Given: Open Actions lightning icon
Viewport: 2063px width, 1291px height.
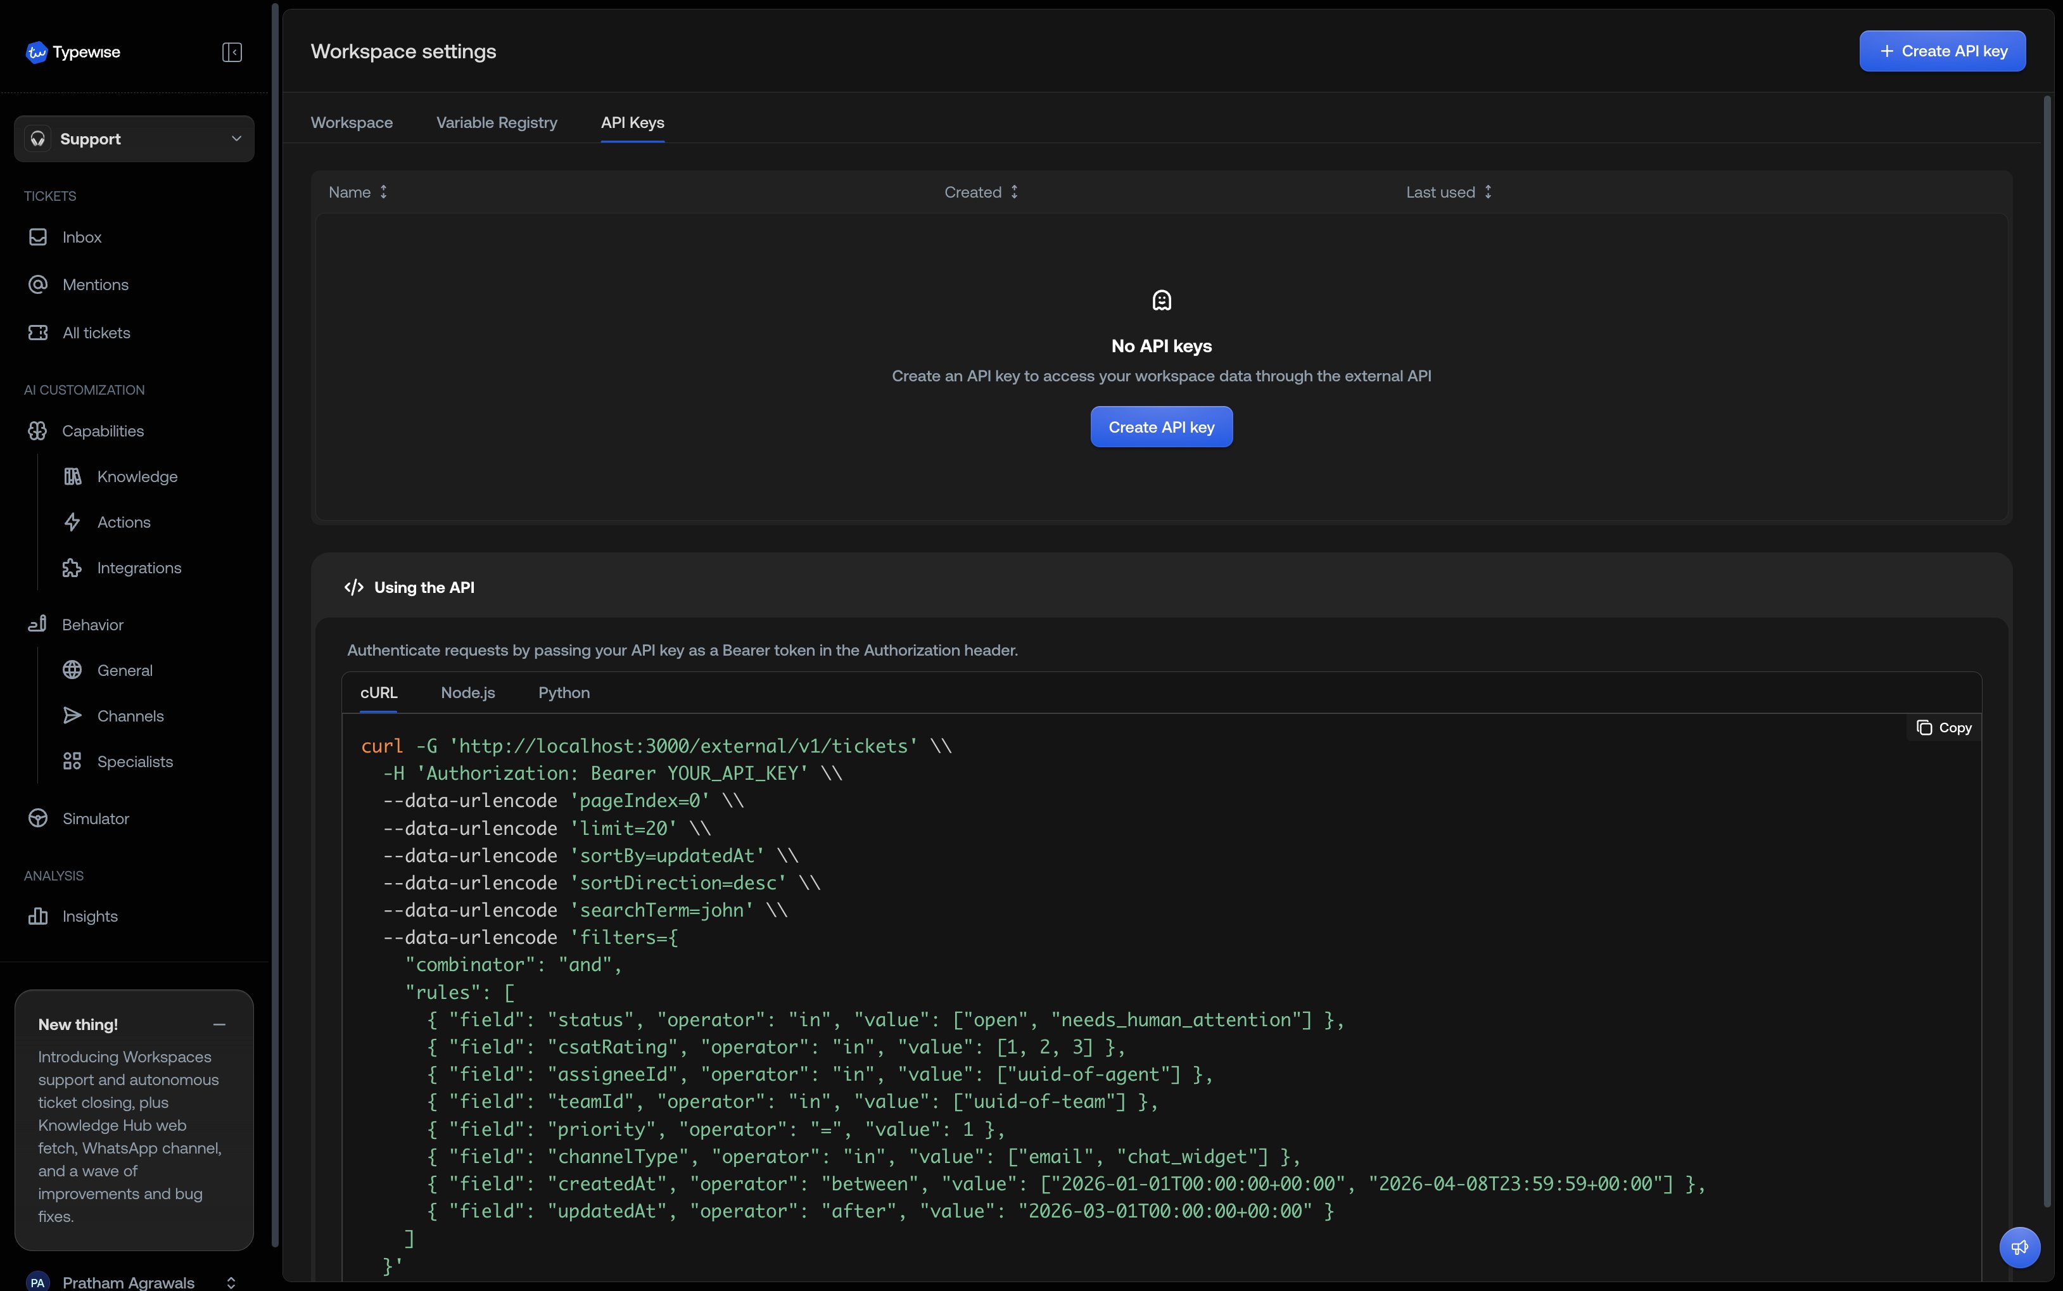Looking at the screenshot, I should click(73, 522).
